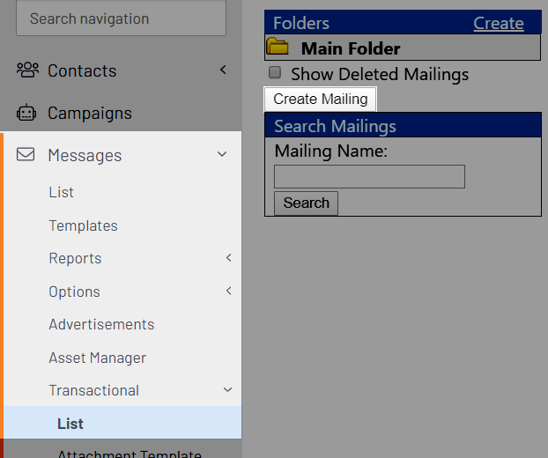
Task: Click the Messages envelope icon
Action: [x=26, y=154]
